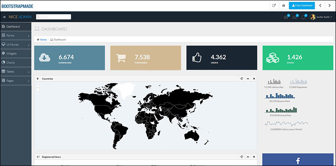Click the DASHBOARD page heading
This screenshot has width=336, height=166.
(x=54, y=29)
